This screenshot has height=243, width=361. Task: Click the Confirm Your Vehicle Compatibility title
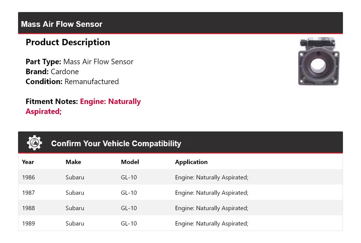116,144
